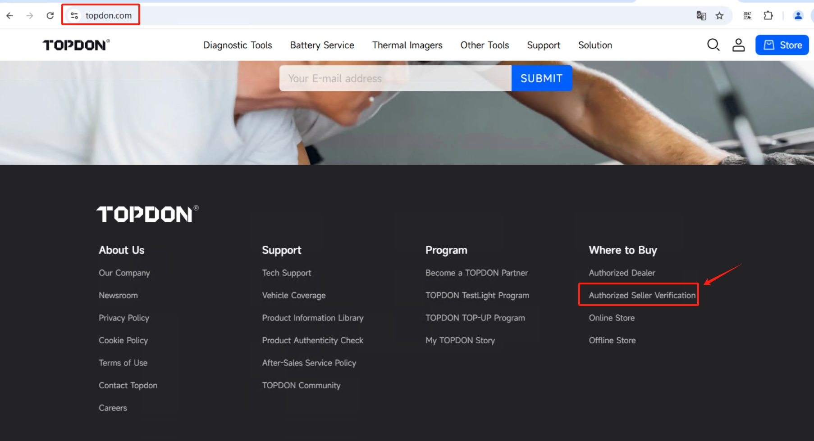Click the Where to Buy heading
The image size is (814, 441).
pyautogui.click(x=623, y=250)
